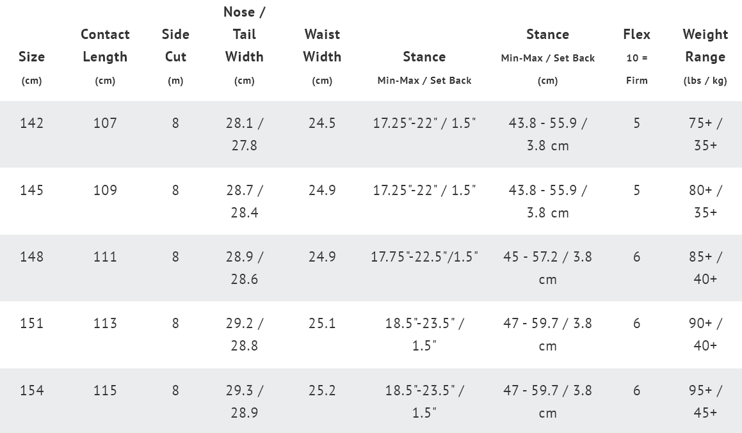Image resolution: width=742 pixels, height=433 pixels.
Task: Click nose/tail width cell 29.3 / 28.9
Action: pos(244,401)
